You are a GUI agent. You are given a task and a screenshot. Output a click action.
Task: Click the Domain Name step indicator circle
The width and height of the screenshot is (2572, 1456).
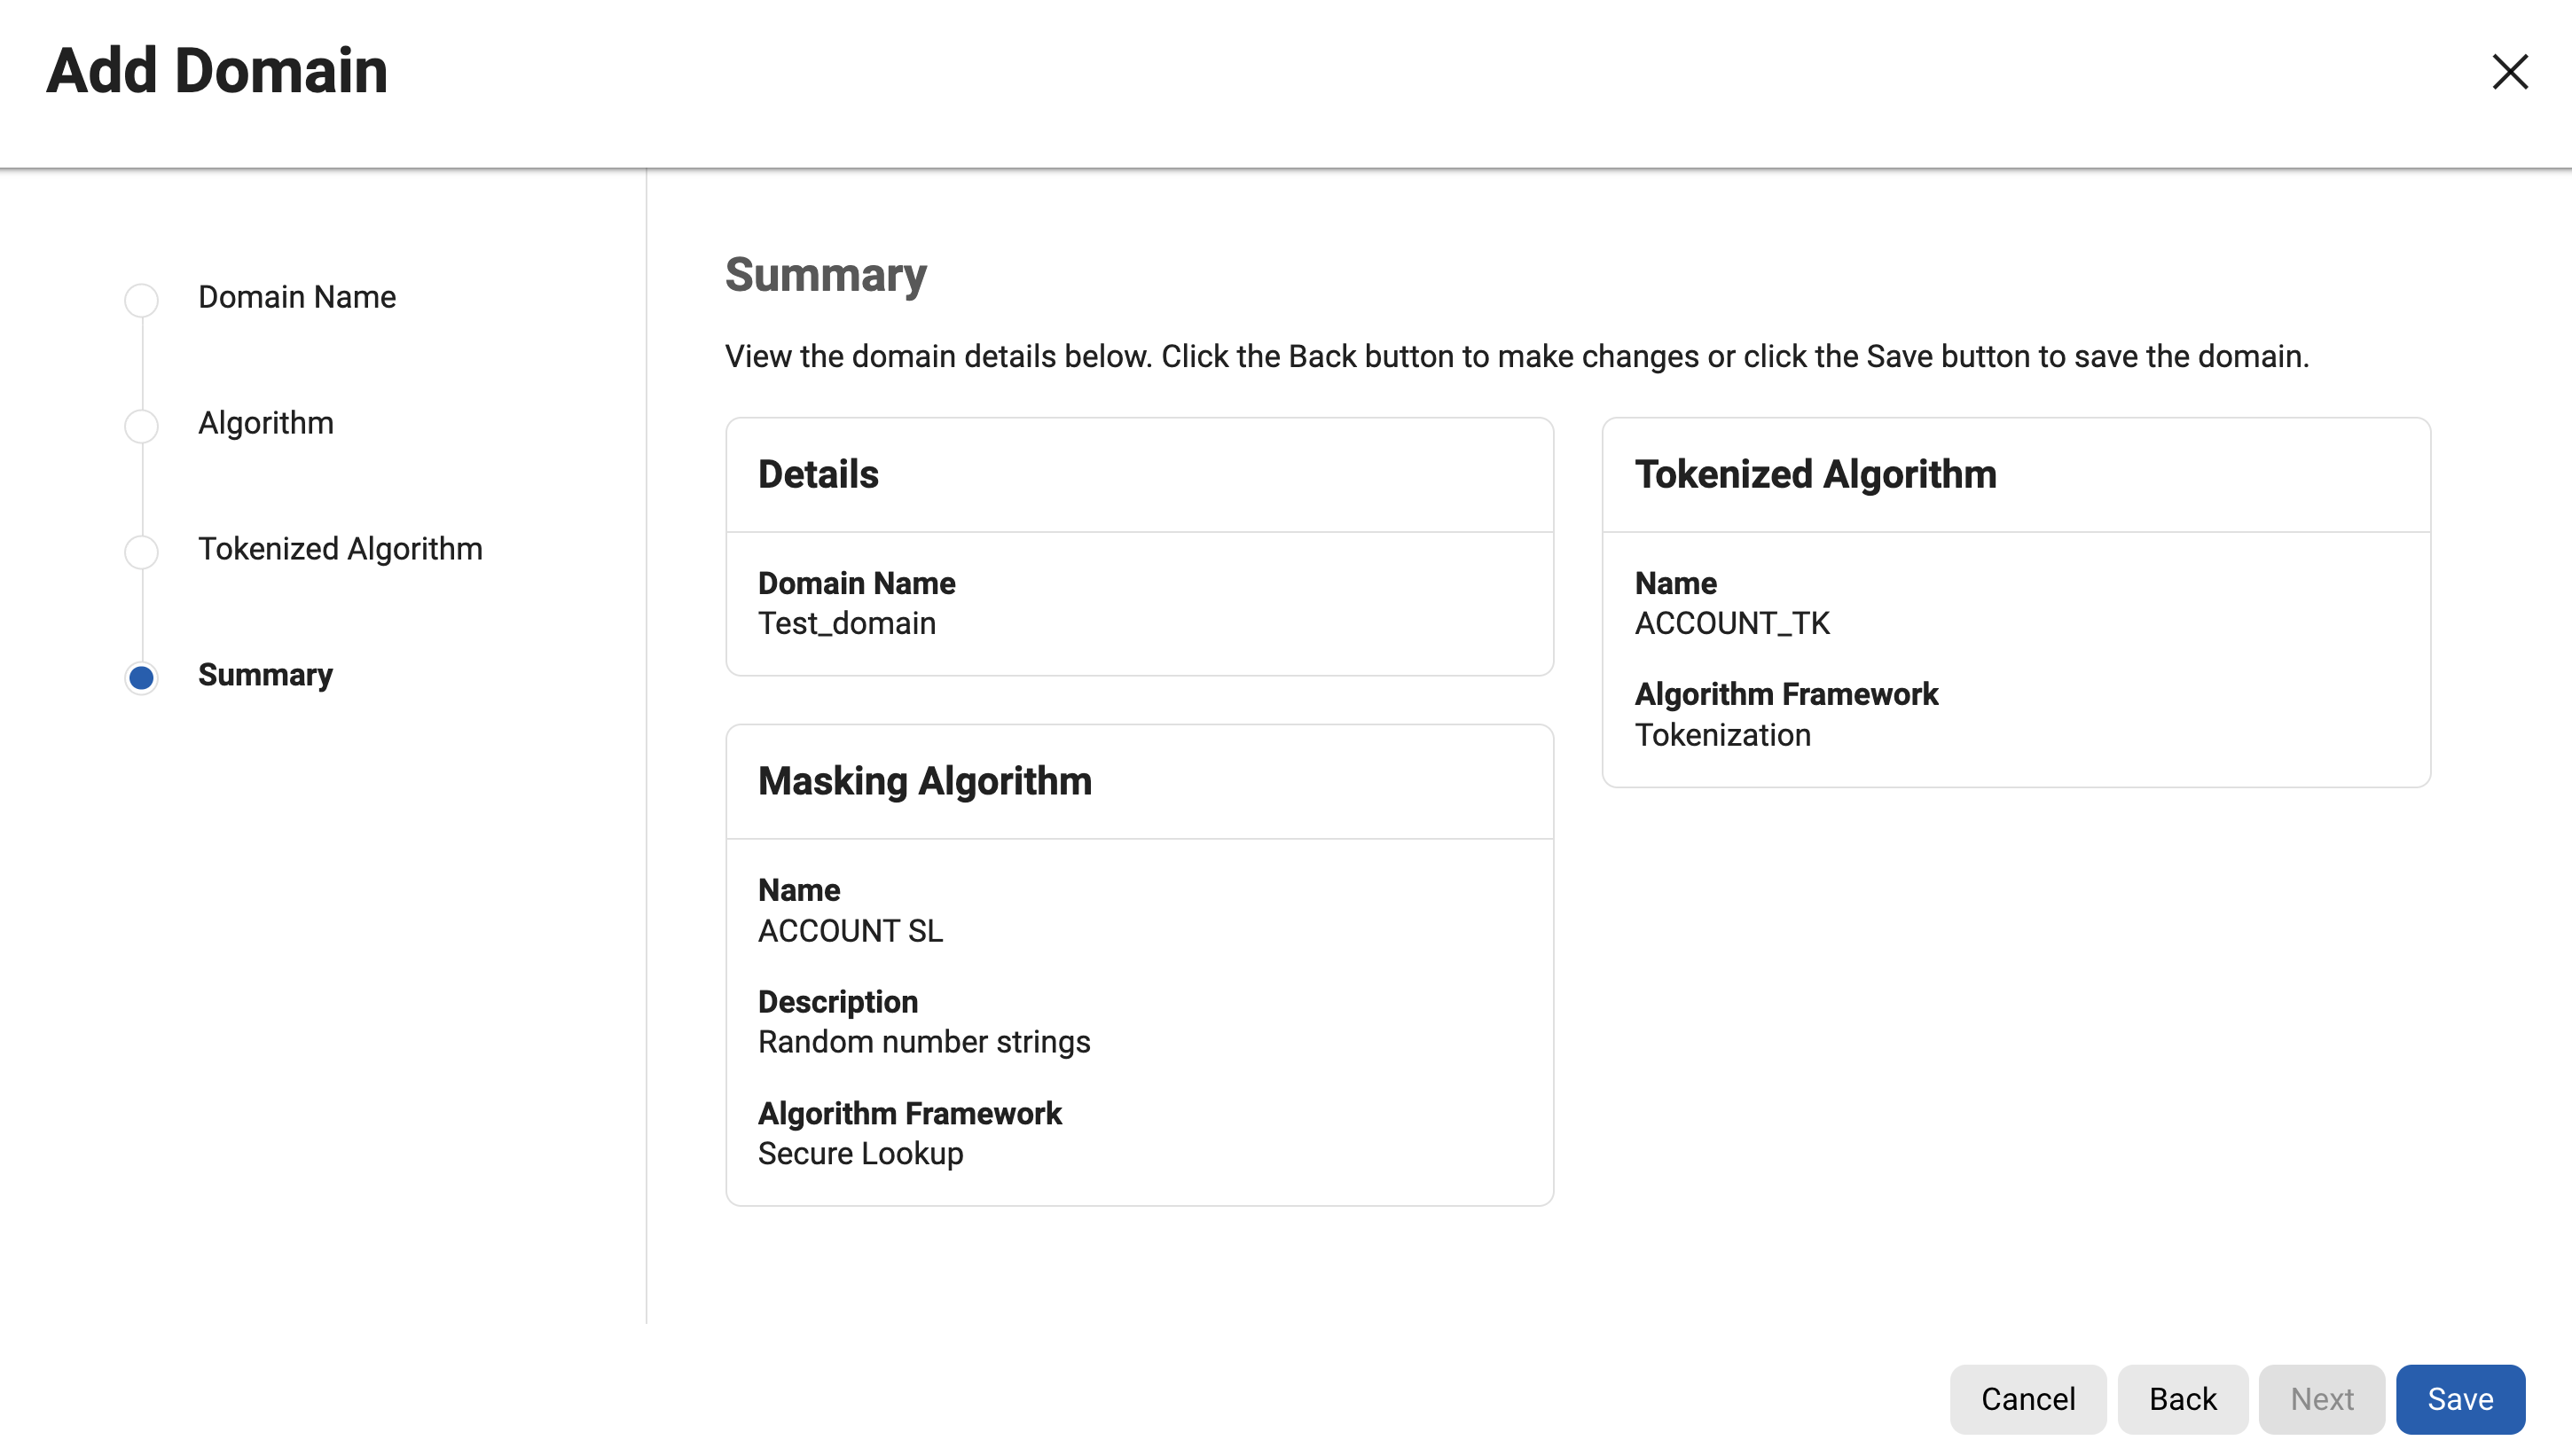pyautogui.click(x=141, y=299)
